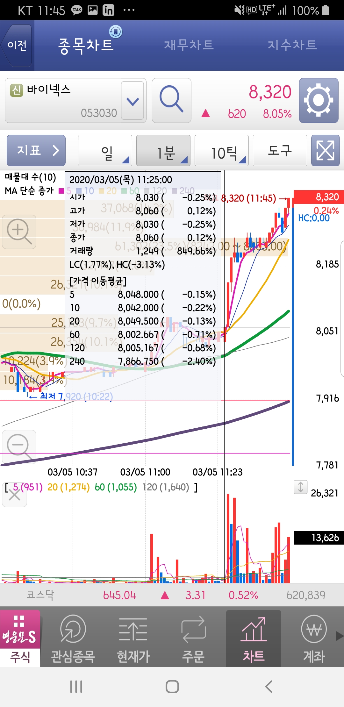Tap the 03/05 10:37 time axis label
This screenshot has height=707, width=344.
tap(73, 472)
